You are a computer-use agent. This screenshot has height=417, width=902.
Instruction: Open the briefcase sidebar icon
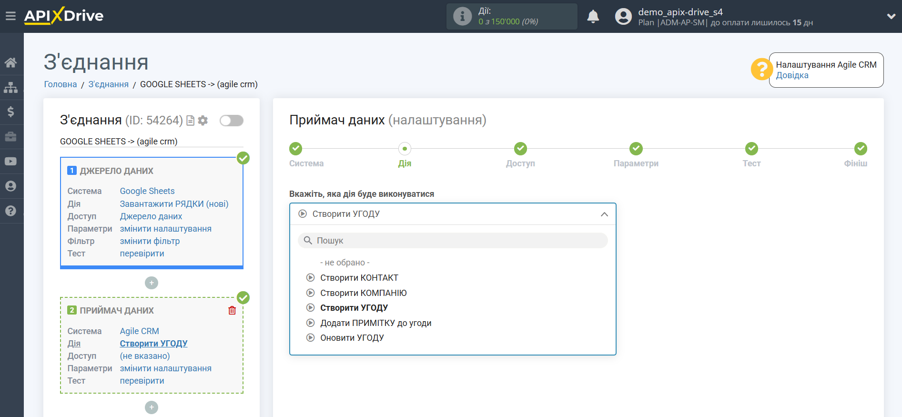[x=10, y=137]
